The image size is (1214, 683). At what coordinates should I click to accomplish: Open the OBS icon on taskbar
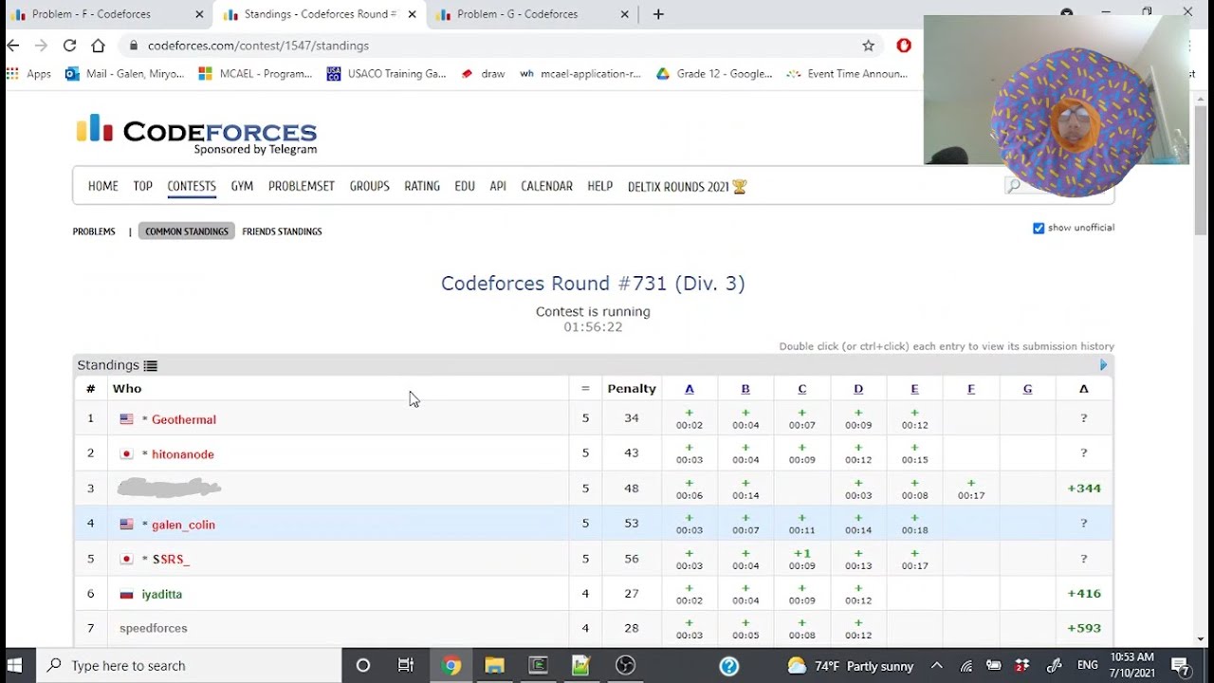[x=625, y=665]
